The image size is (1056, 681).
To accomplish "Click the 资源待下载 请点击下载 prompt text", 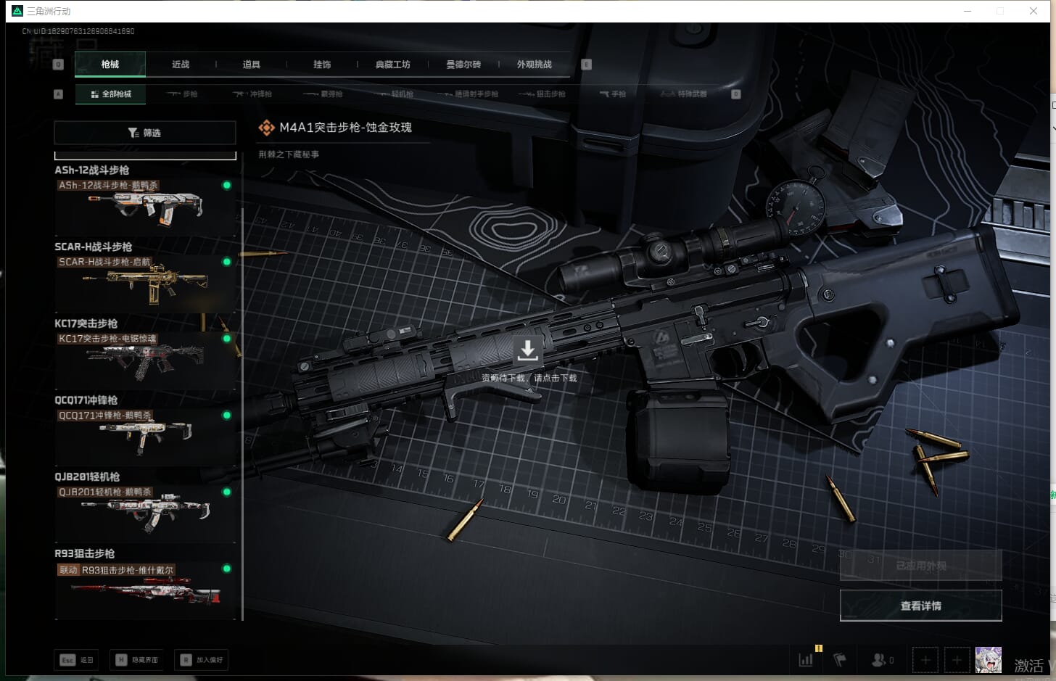I will [x=529, y=378].
